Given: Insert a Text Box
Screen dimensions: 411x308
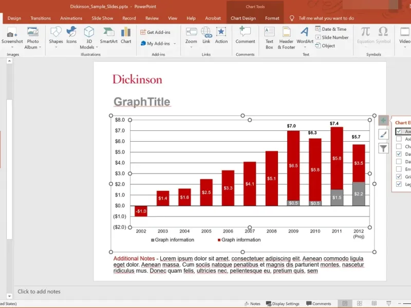Looking at the screenshot, I should (x=269, y=38).
